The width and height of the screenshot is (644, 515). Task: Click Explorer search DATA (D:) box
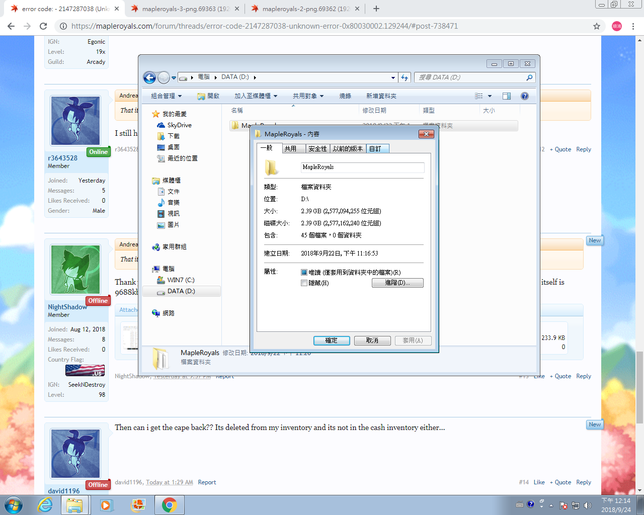[x=474, y=77]
